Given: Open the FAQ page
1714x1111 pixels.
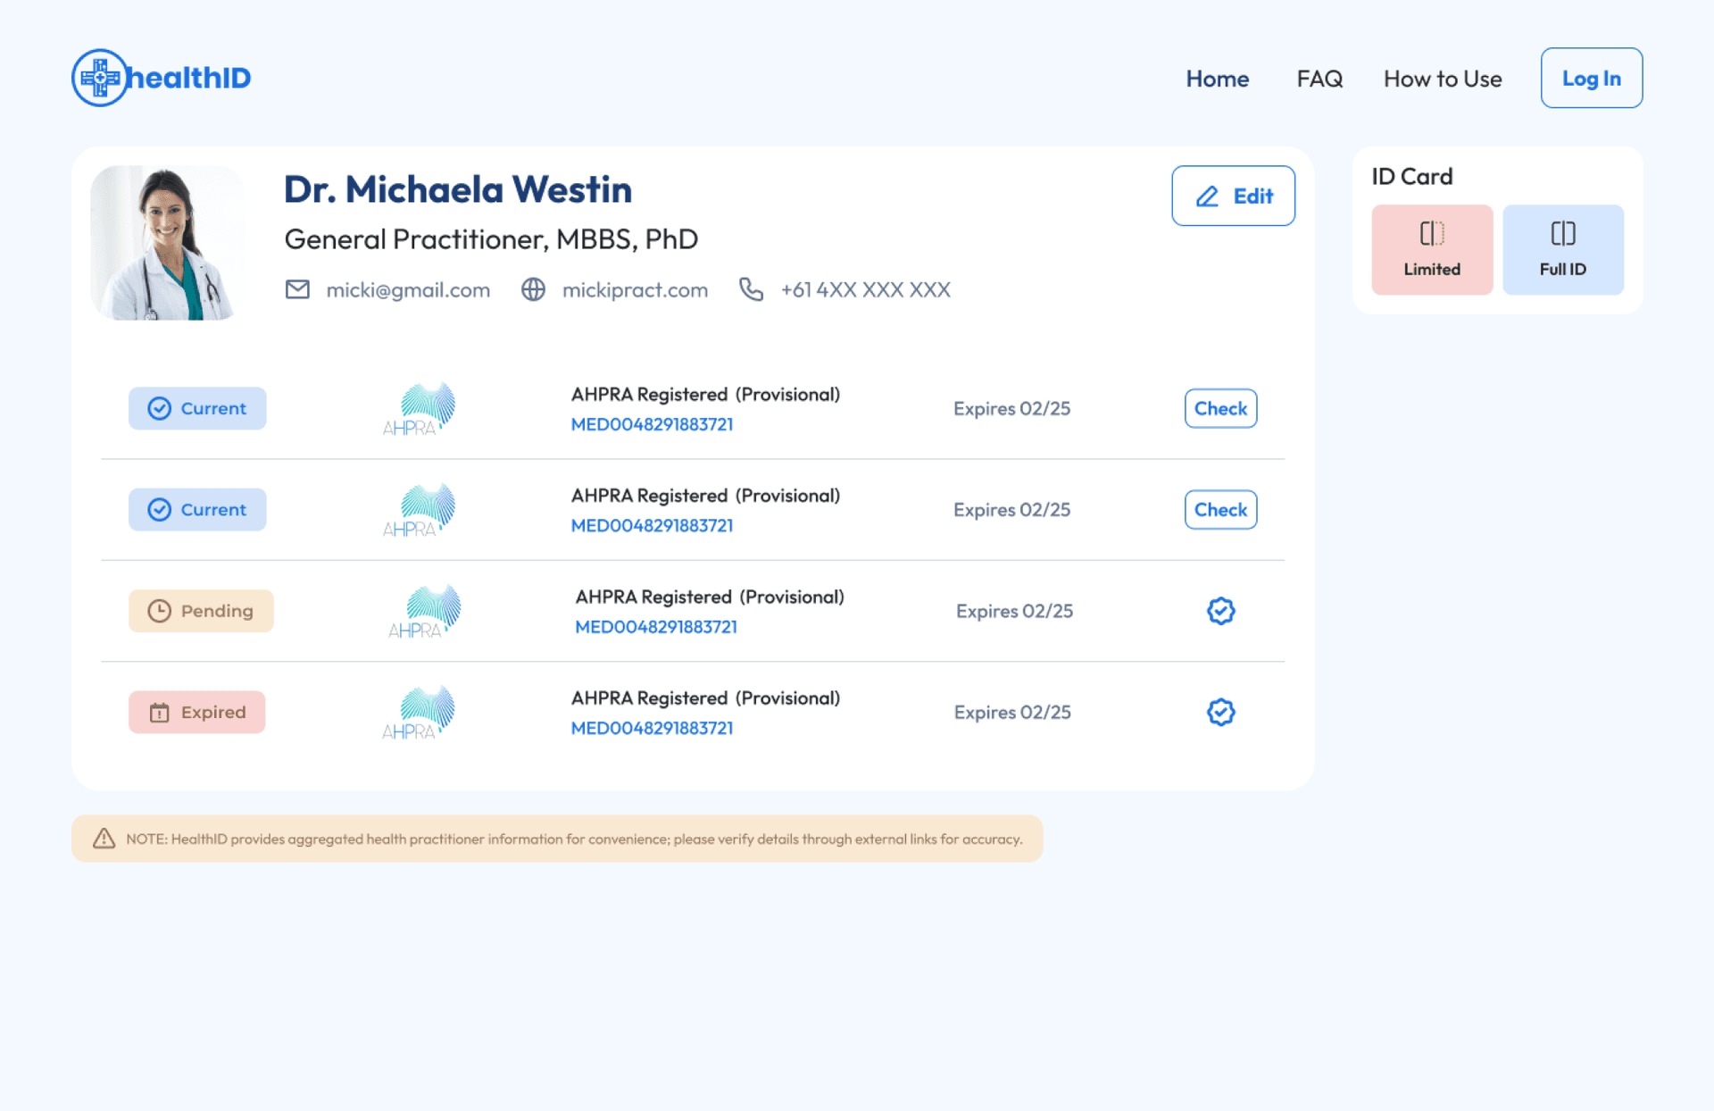Looking at the screenshot, I should coord(1319,79).
